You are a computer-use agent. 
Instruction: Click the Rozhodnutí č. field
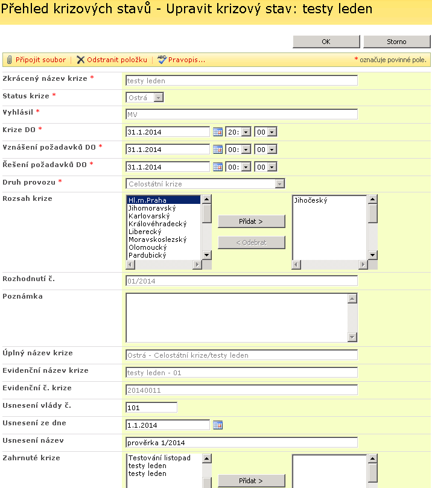coord(242,280)
